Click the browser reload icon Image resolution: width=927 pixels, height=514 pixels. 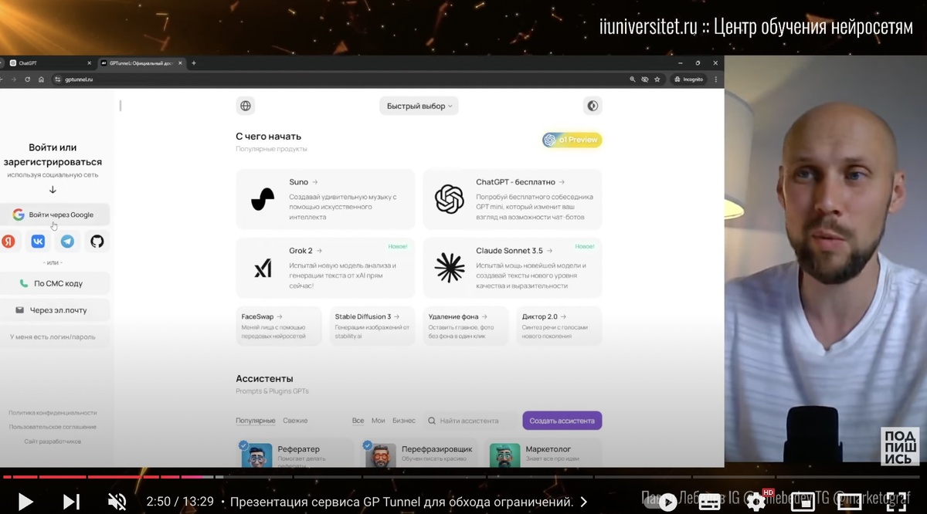pyautogui.click(x=28, y=79)
